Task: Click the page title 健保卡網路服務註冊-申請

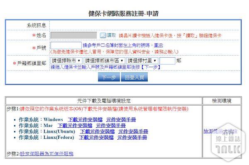Action: pos(123,14)
